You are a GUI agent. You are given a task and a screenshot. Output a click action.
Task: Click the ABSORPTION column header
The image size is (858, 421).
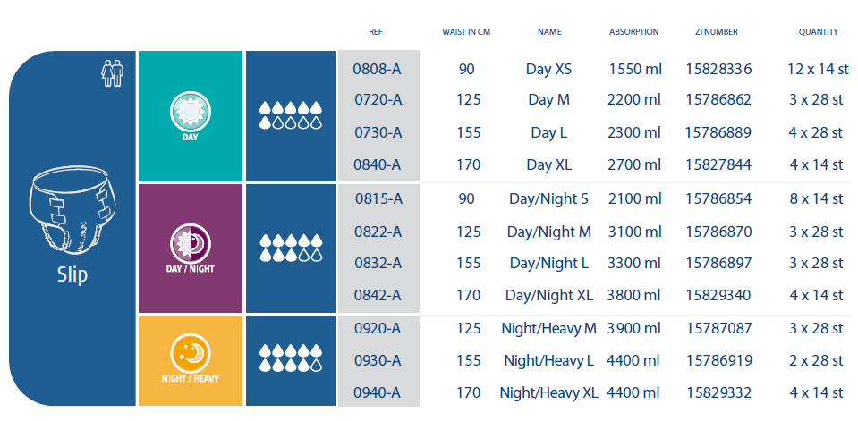tap(634, 31)
